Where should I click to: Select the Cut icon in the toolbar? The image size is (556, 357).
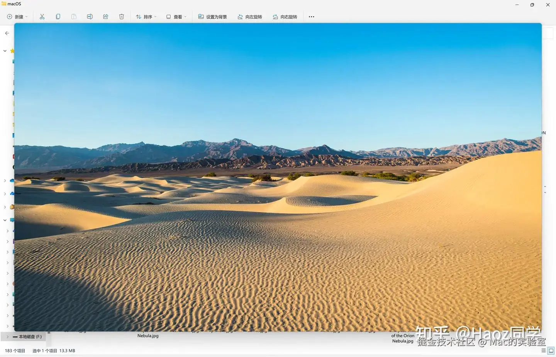pos(42,17)
